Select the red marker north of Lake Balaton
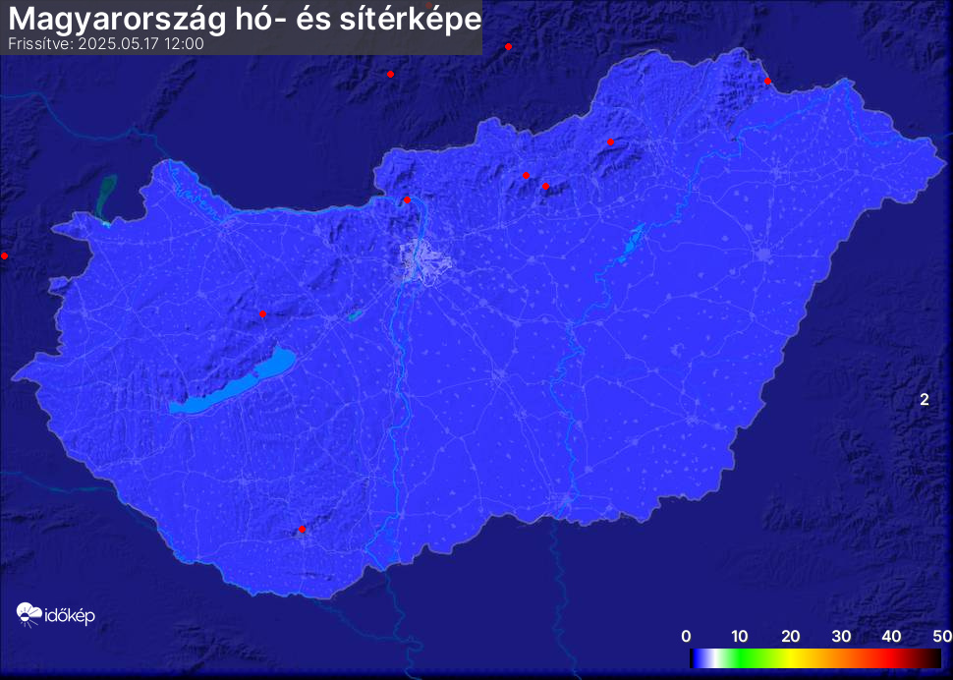The image size is (953, 680). [262, 314]
